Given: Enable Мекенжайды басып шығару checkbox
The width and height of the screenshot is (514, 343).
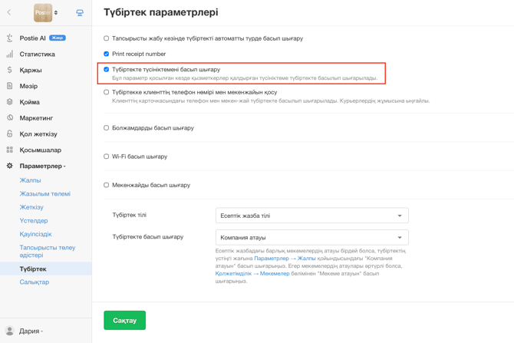Looking at the screenshot, I should pyautogui.click(x=106, y=185).
